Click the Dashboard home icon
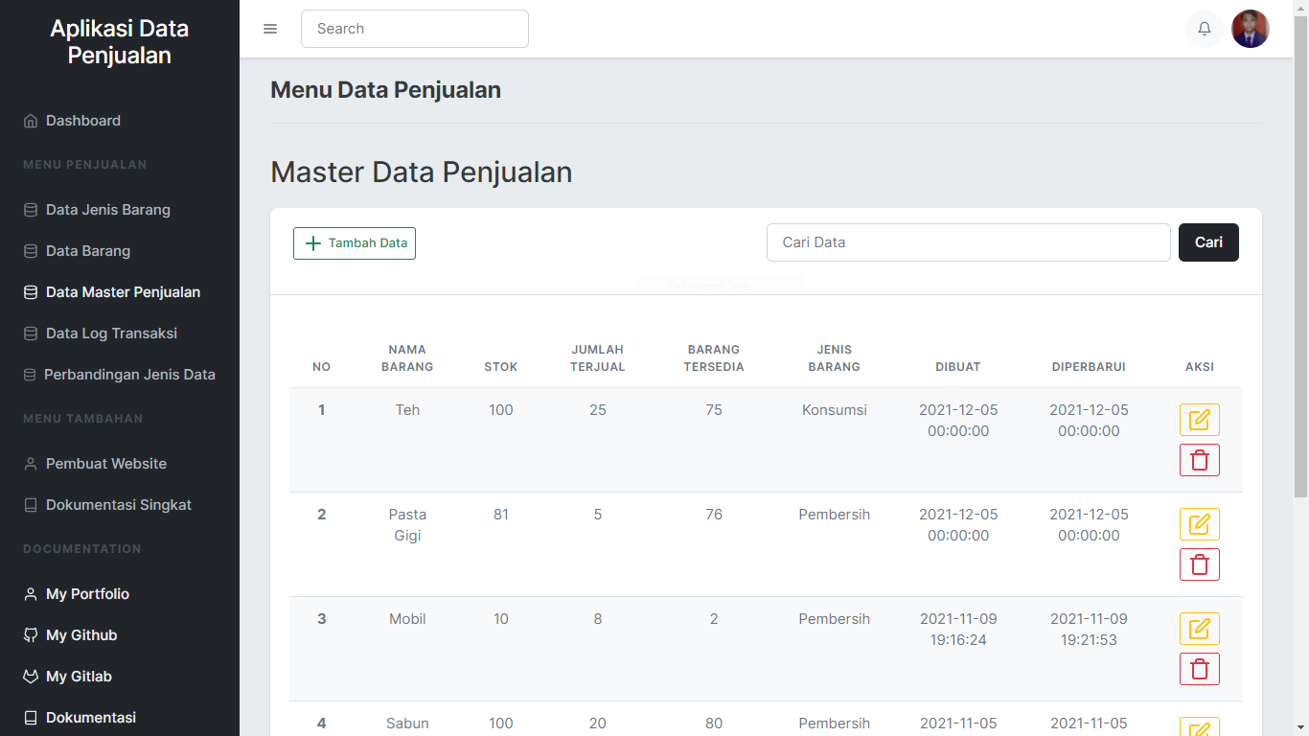The height and width of the screenshot is (736, 1309). (x=31, y=122)
